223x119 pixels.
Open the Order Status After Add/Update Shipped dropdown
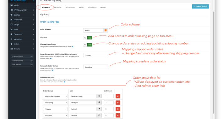[96, 55]
